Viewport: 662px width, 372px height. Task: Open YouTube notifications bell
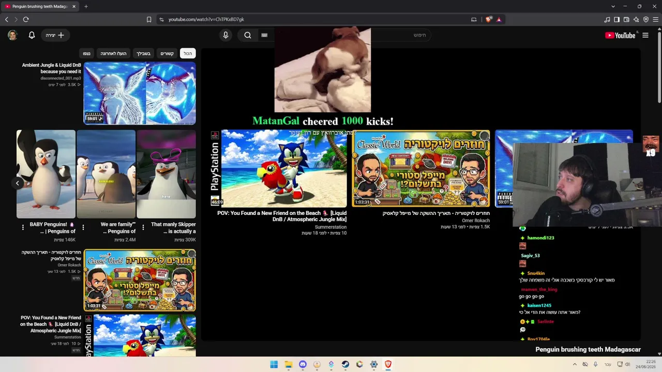point(32,35)
